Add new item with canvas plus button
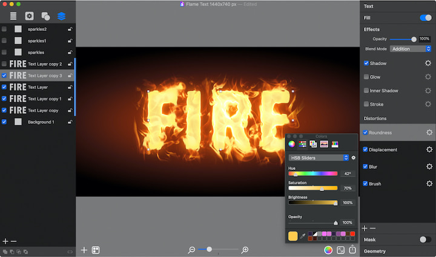Screen dimensions: 436x257 84,250
